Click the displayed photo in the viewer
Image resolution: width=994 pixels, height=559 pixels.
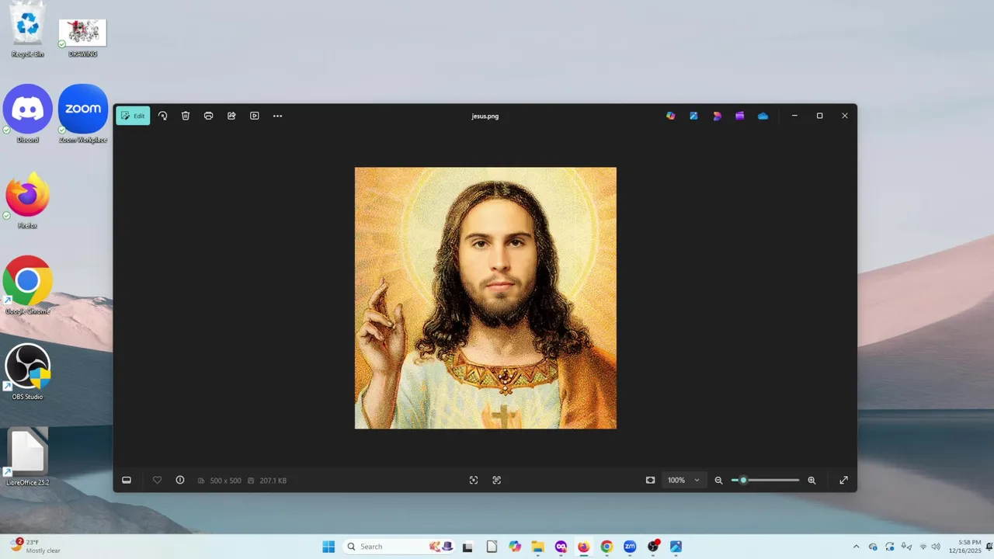pos(485,298)
